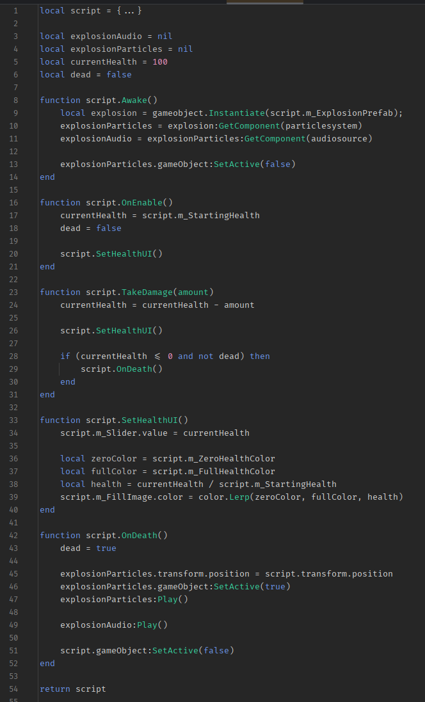425x702 pixels.
Task: Click 'zeroColor' in 'local zeroColor' on line 36
Action: click(x=114, y=458)
